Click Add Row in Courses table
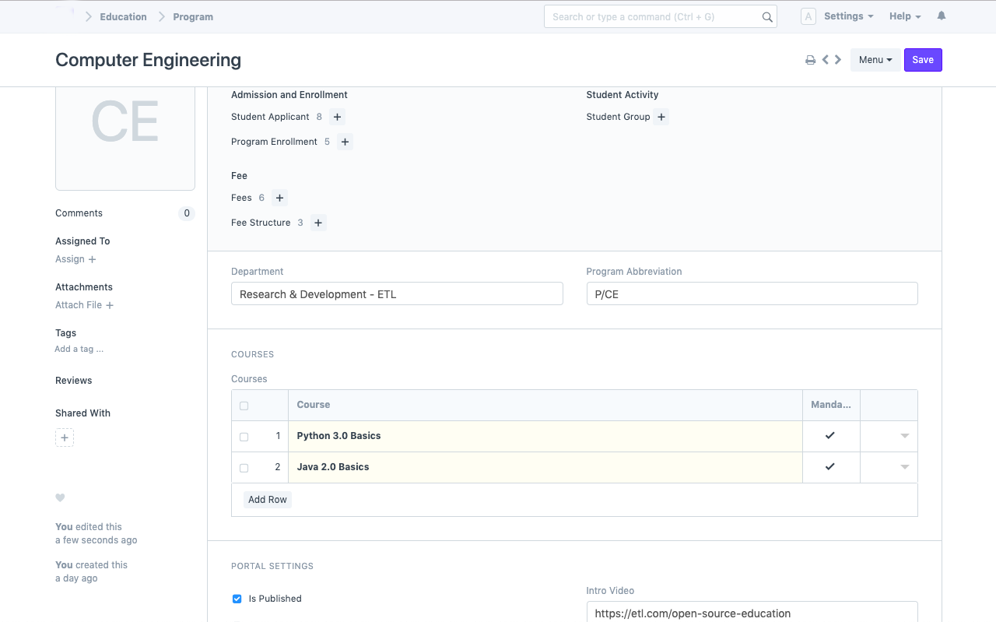 268,500
